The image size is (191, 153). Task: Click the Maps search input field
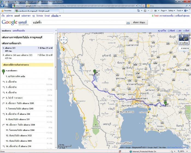pyautogui.click(x=79, y=23)
